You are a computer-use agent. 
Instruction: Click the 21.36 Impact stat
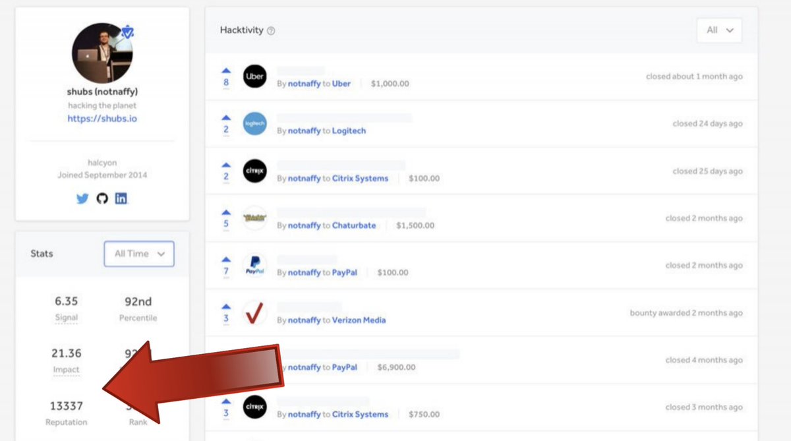(x=66, y=360)
